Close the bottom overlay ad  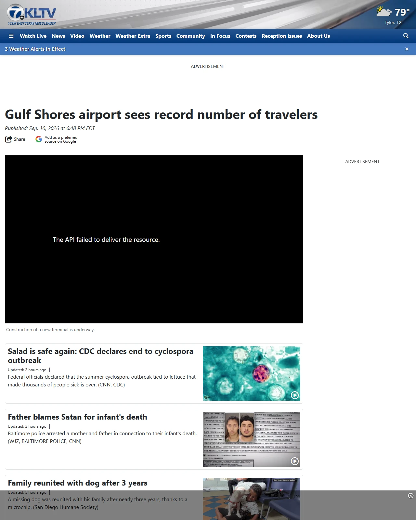click(411, 496)
